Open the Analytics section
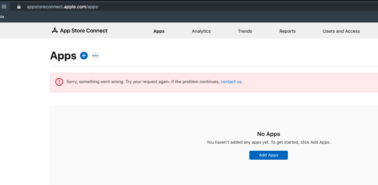 coord(201,31)
